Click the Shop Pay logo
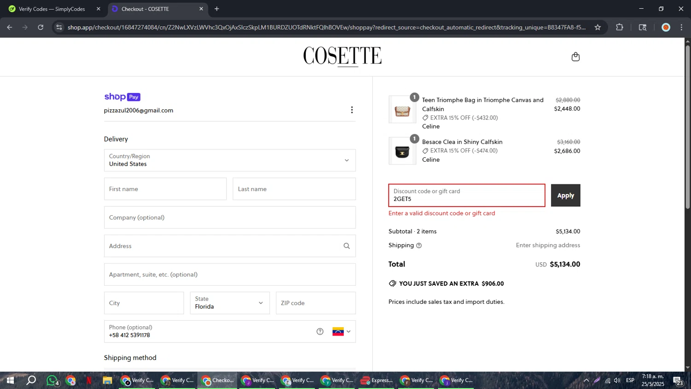The width and height of the screenshot is (691, 389). (122, 97)
